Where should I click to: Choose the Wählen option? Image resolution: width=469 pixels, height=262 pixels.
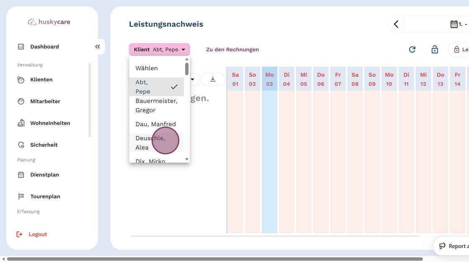point(157,68)
